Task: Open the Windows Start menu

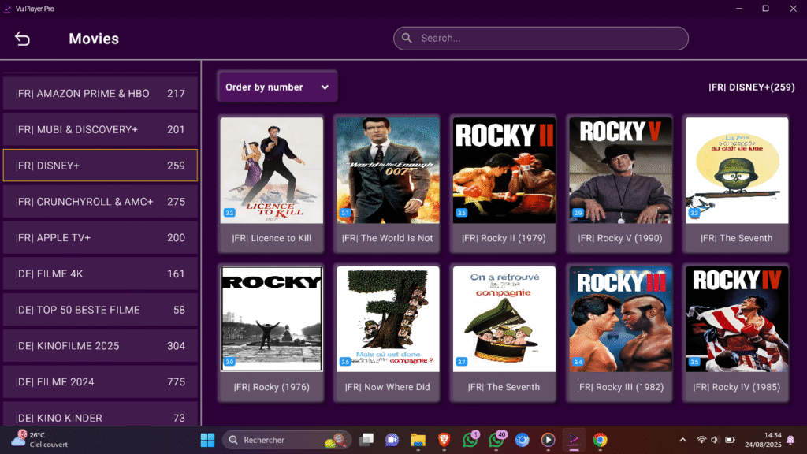Action: click(207, 440)
